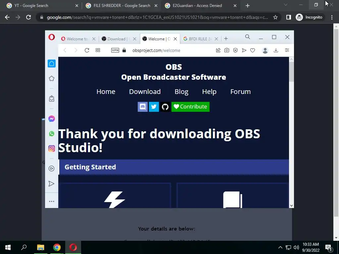Open Opera downloads icon
Image resolution: width=339 pixels, height=254 pixels.
(x=276, y=50)
